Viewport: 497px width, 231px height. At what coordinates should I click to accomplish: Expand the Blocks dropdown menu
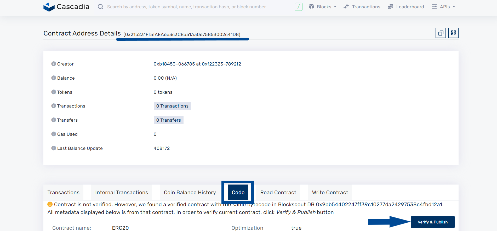click(x=323, y=7)
